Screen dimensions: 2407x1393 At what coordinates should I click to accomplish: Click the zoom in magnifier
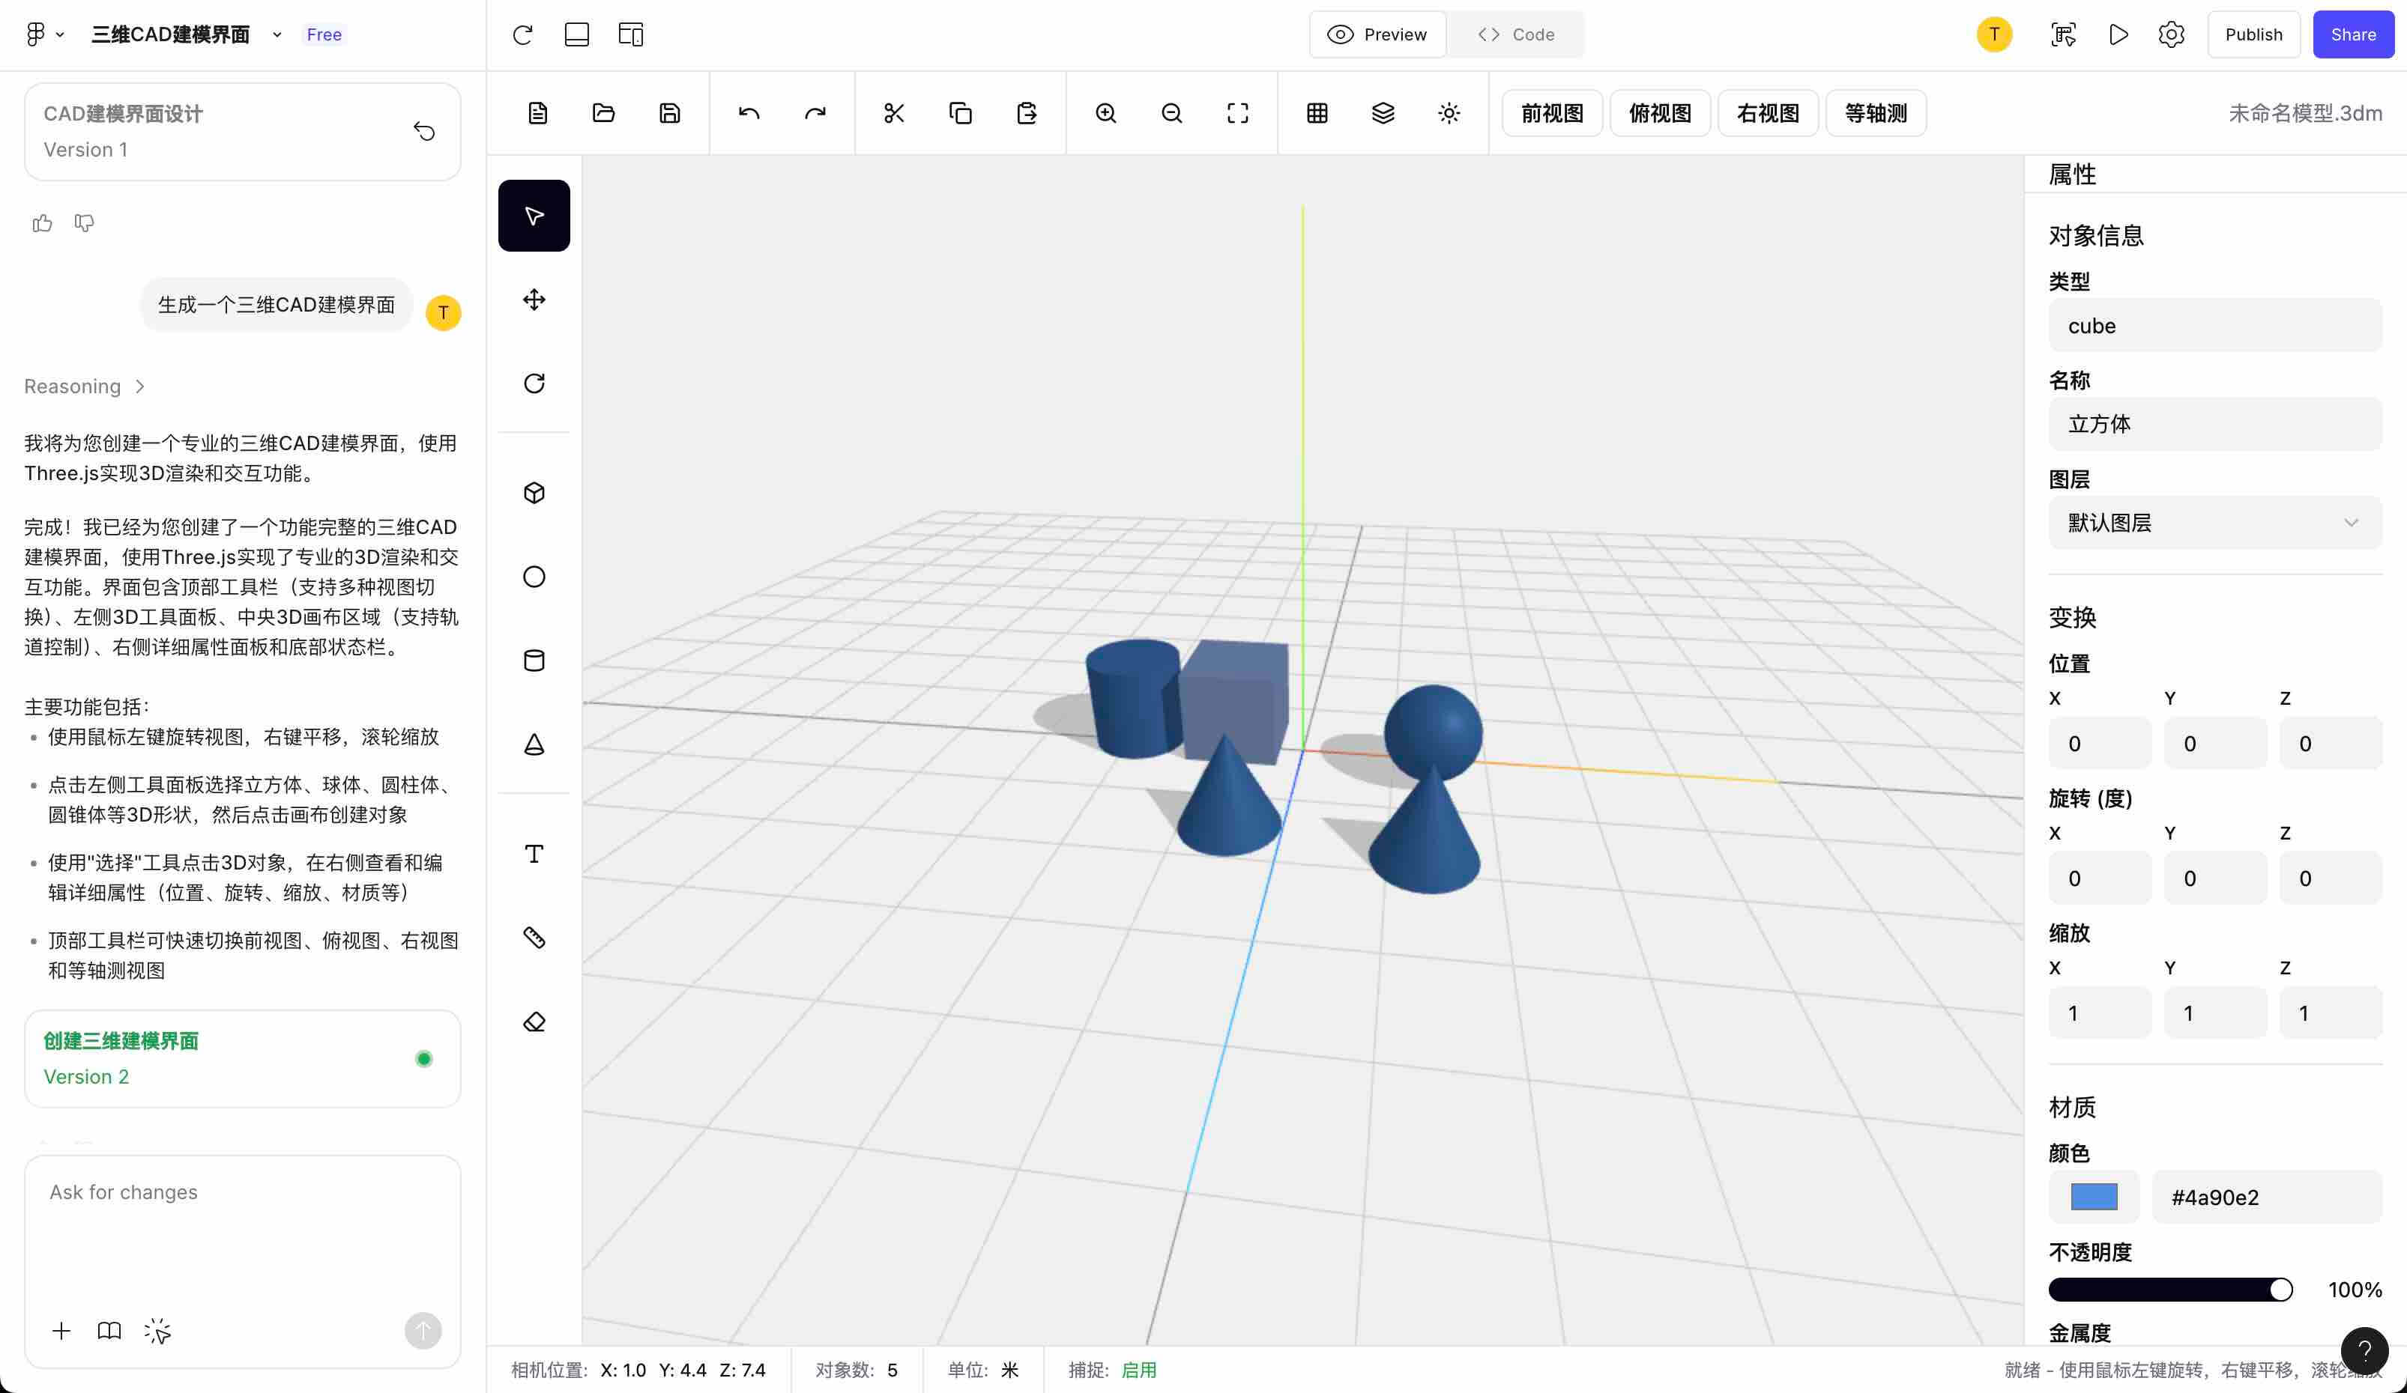pos(1106,114)
